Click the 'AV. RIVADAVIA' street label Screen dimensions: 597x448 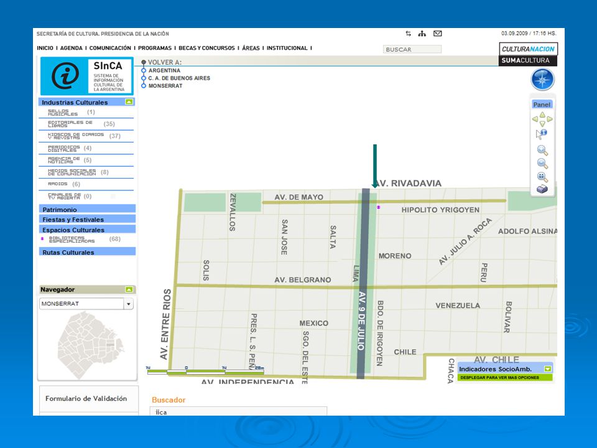click(x=407, y=183)
